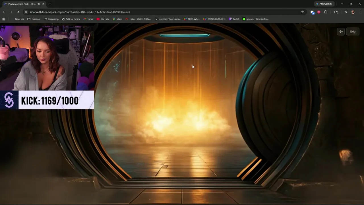364x205 pixels.
Task: Open the YouTube bookmark
Action: (103, 19)
